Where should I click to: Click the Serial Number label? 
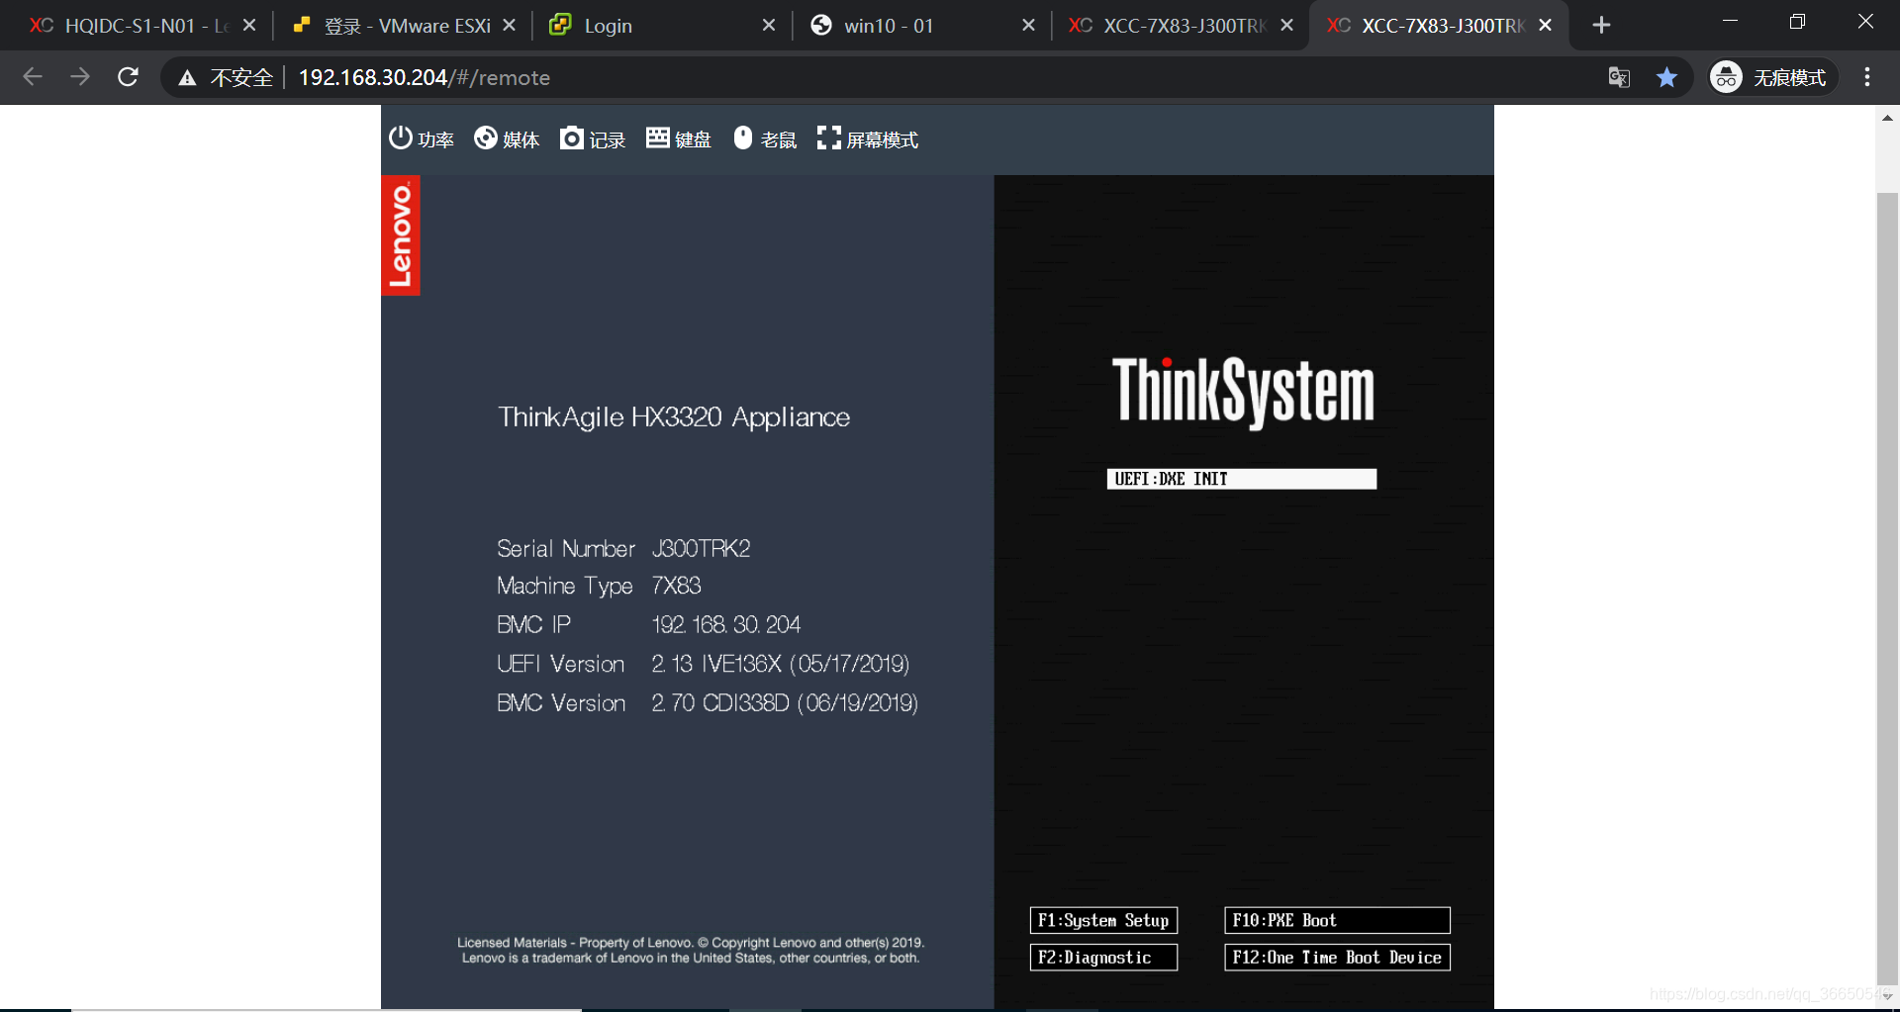[x=566, y=549]
